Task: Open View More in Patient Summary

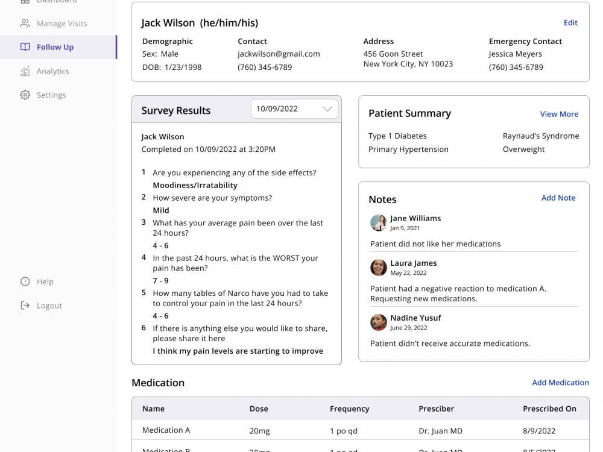Action: coord(560,114)
